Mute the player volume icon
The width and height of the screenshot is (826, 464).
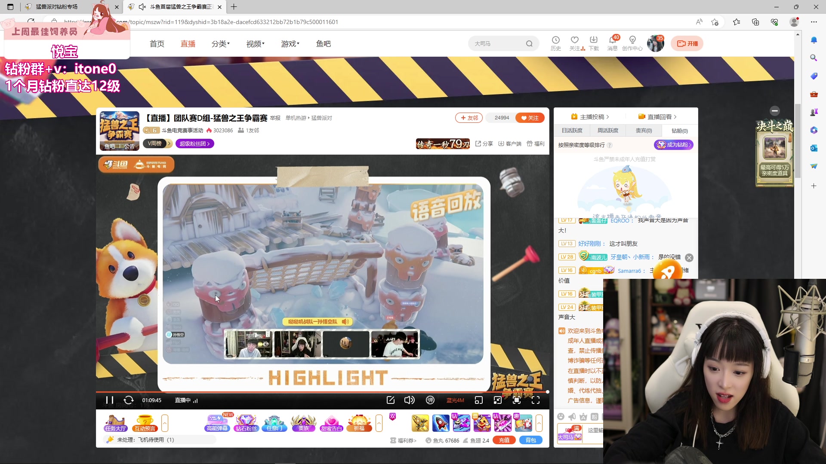tap(409, 400)
